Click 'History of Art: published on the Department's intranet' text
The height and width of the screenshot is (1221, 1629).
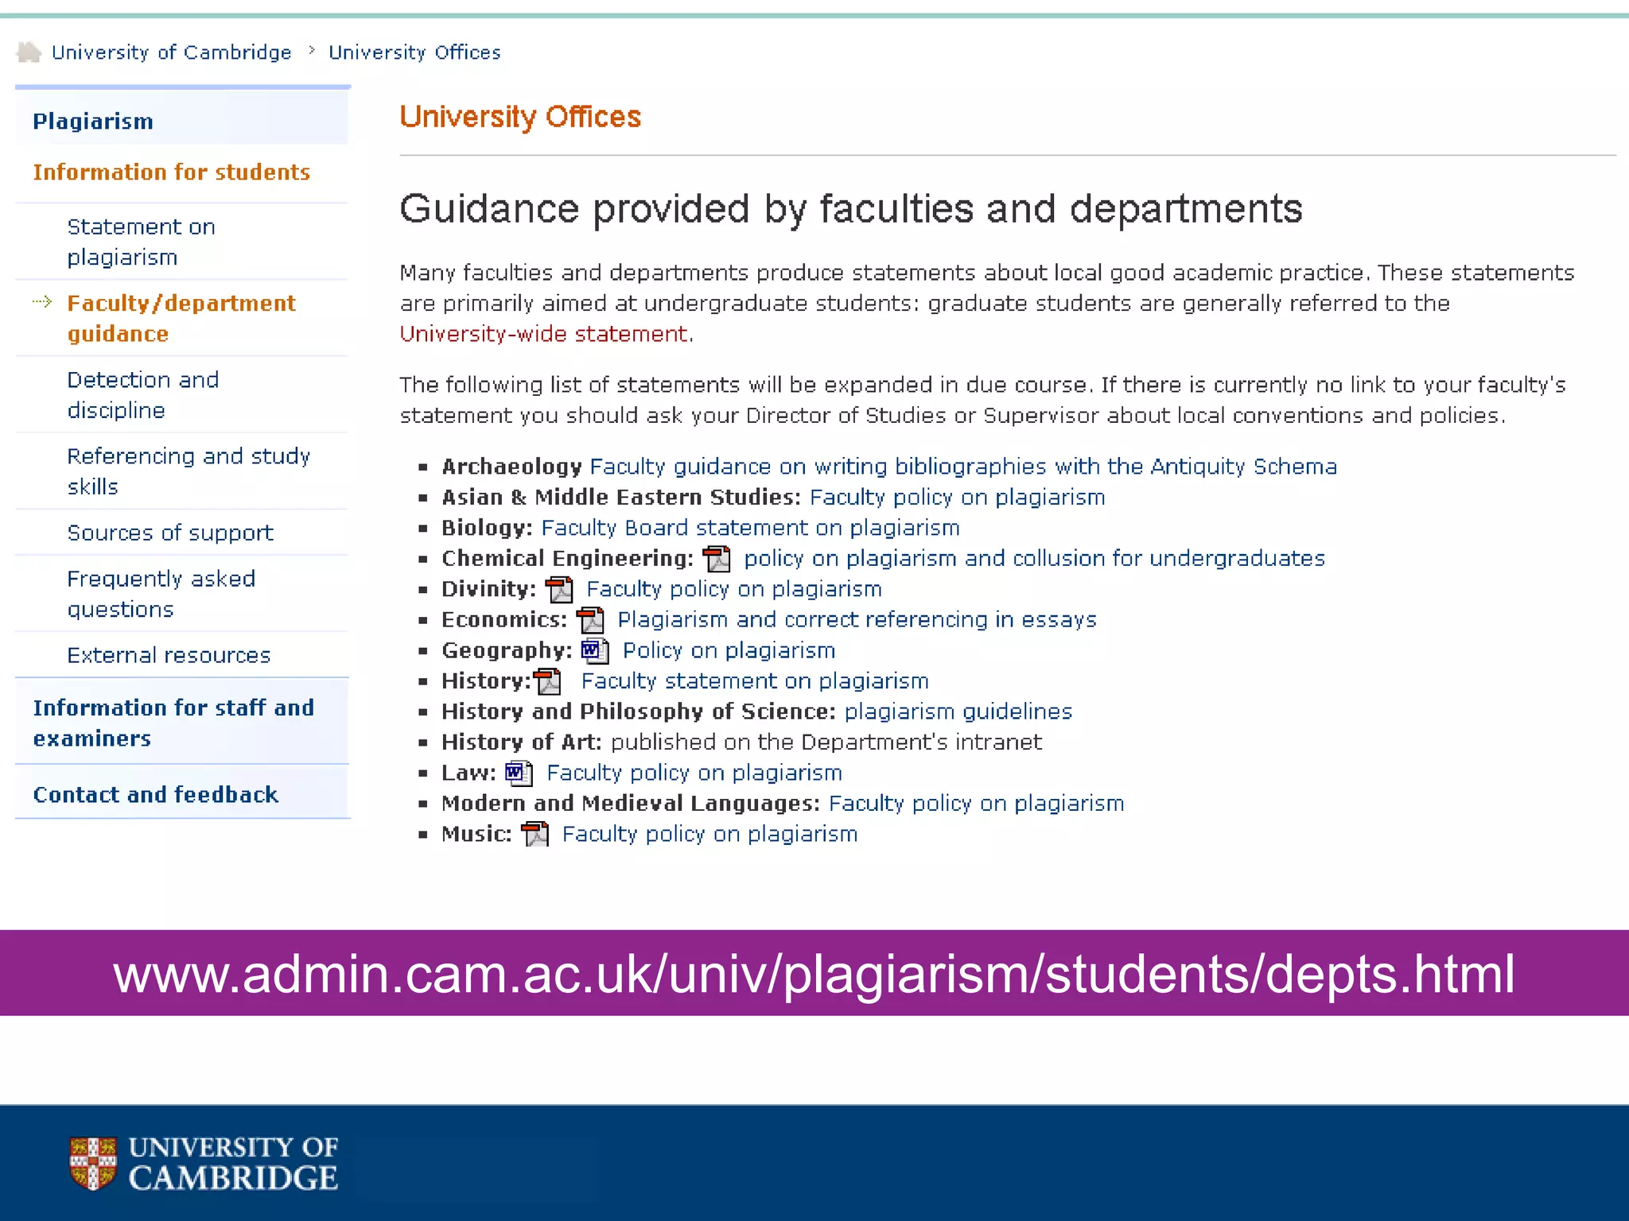(741, 742)
